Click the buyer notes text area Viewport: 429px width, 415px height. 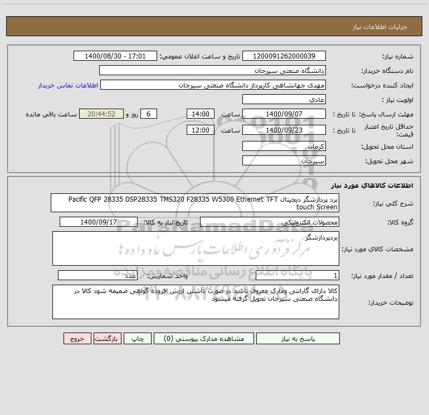click(196, 302)
